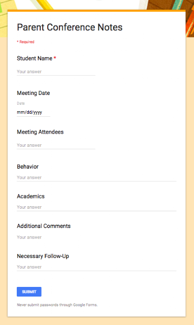The image size is (194, 325).
Task: Select the day segment of the date
Action: click(x=29, y=112)
